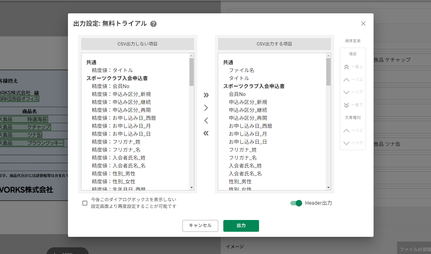Select 精度値：性別_男性 item

click(x=114, y=174)
